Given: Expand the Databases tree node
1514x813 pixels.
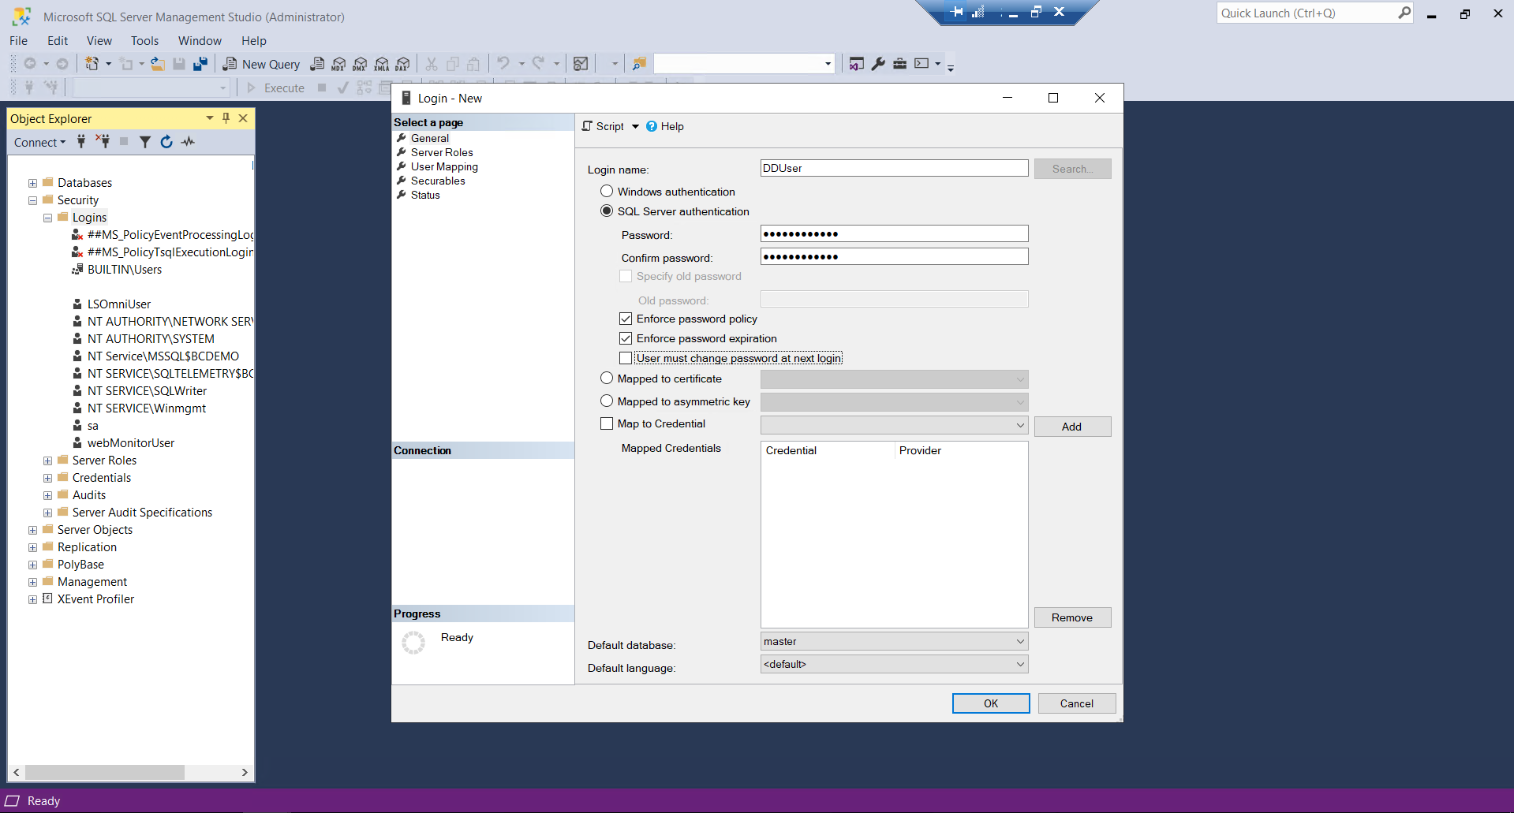Looking at the screenshot, I should [x=32, y=183].
